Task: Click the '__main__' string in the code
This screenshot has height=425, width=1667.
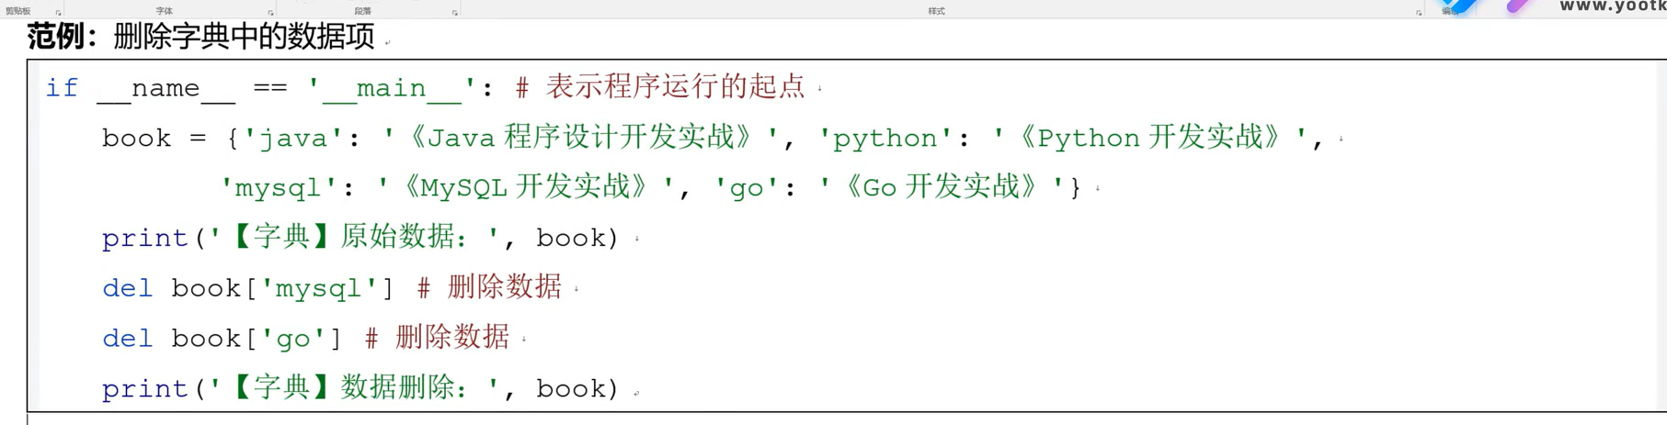Action: tap(392, 88)
